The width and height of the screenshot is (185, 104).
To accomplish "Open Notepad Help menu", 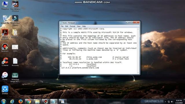I will point(84,26).
